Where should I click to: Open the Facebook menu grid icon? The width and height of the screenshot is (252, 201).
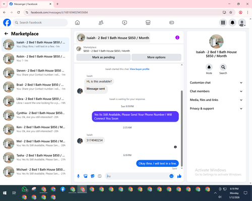point(223,23)
